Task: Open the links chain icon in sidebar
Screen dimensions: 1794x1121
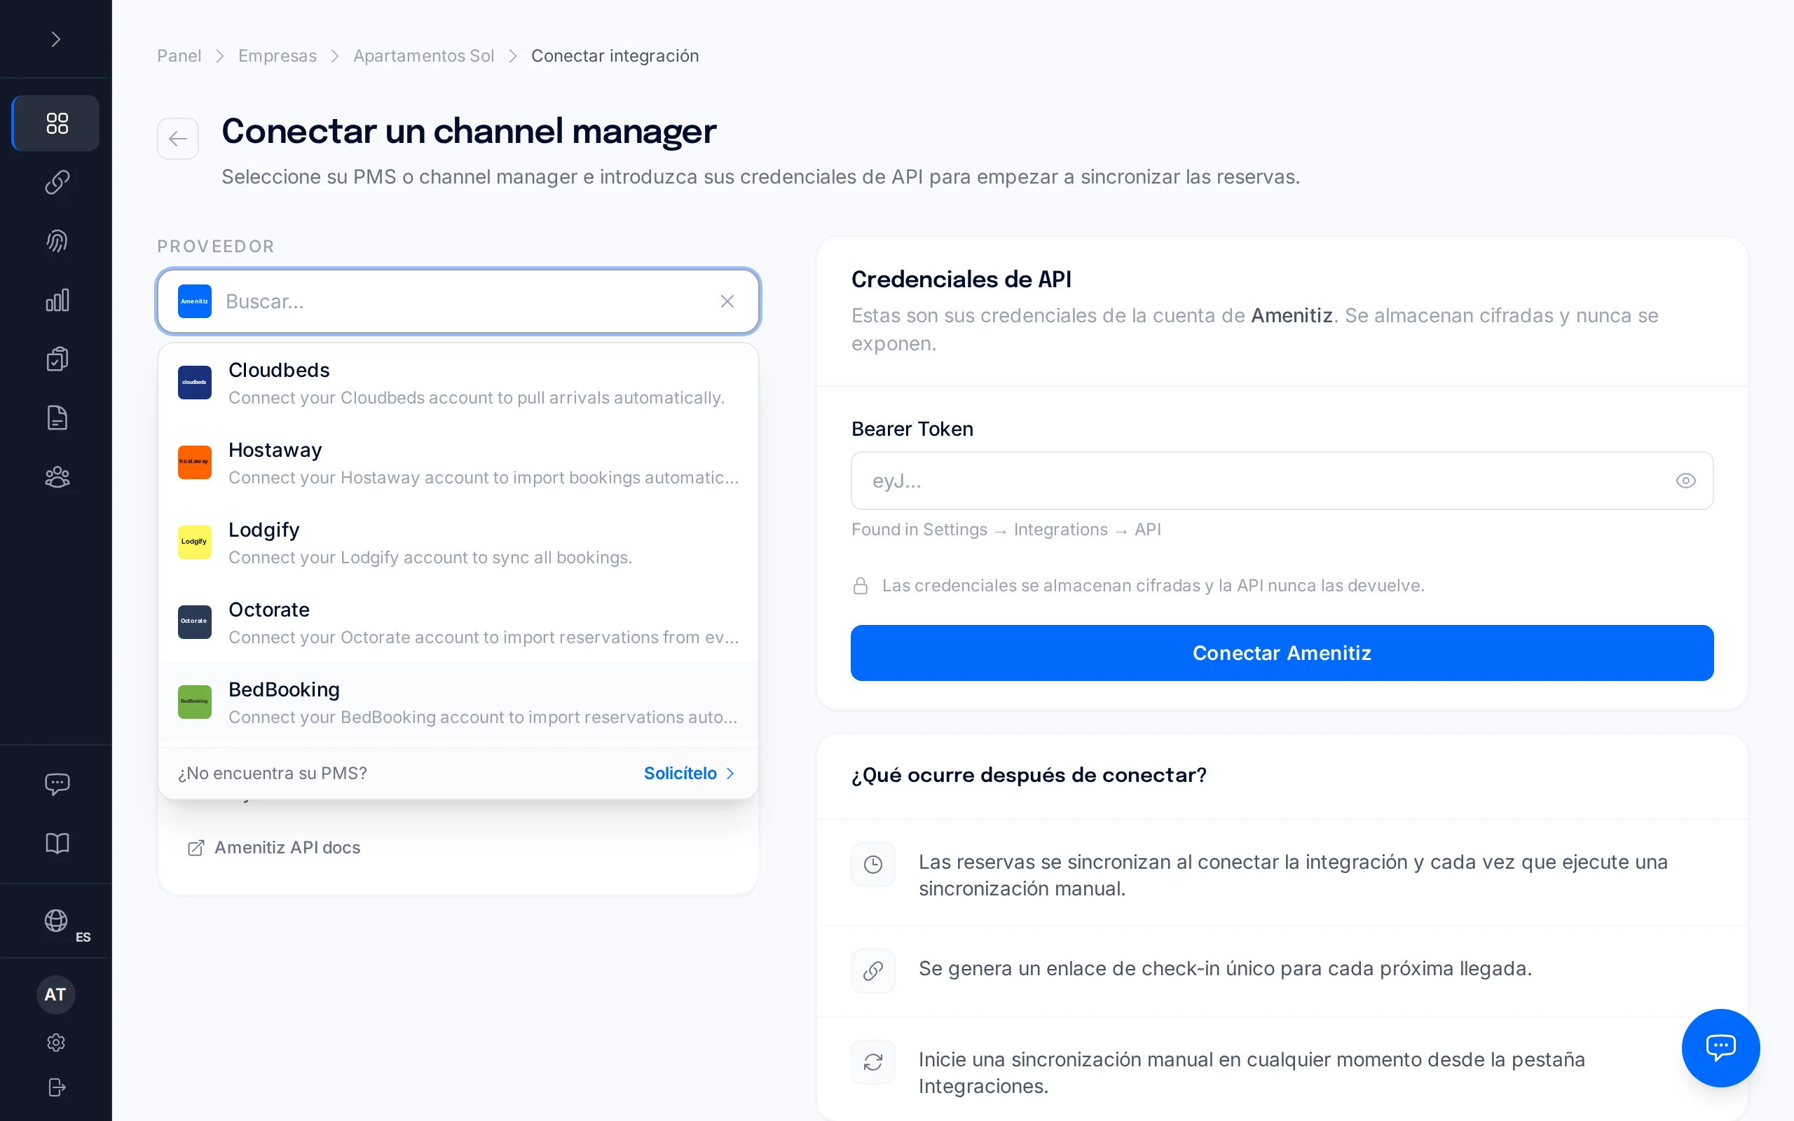Action: tap(56, 182)
